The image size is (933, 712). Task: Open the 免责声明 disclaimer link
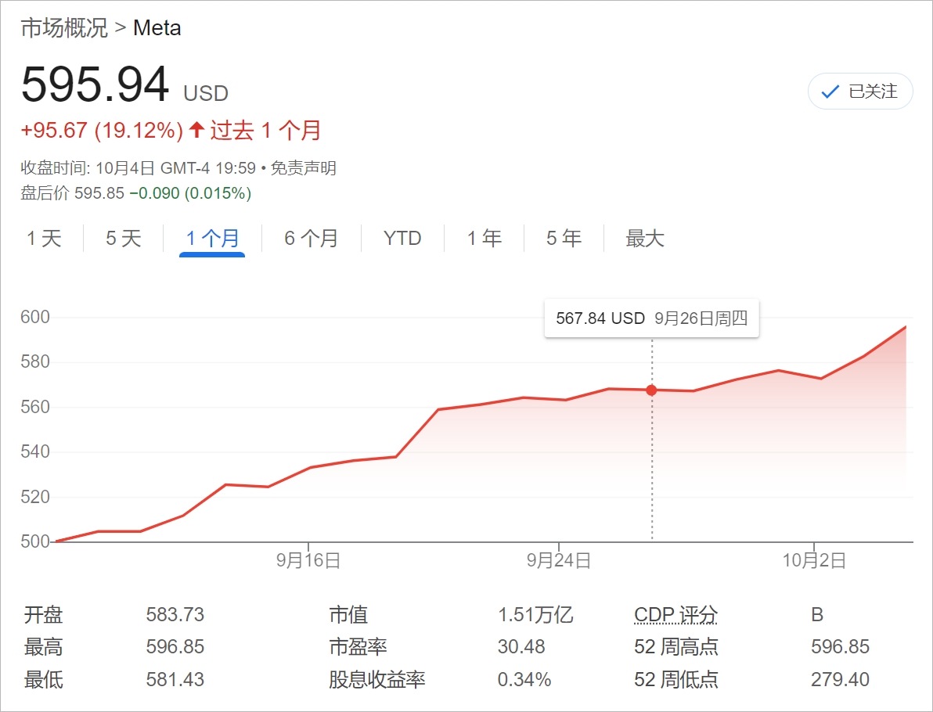(x=304, y=168)
